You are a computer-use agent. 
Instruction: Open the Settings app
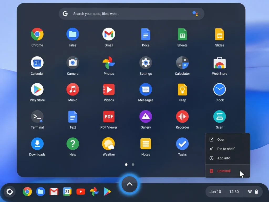(146, 63)
